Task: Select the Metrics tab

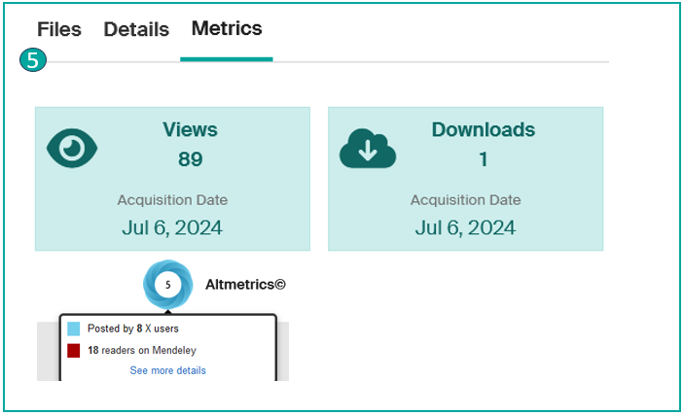Action: 227,29
